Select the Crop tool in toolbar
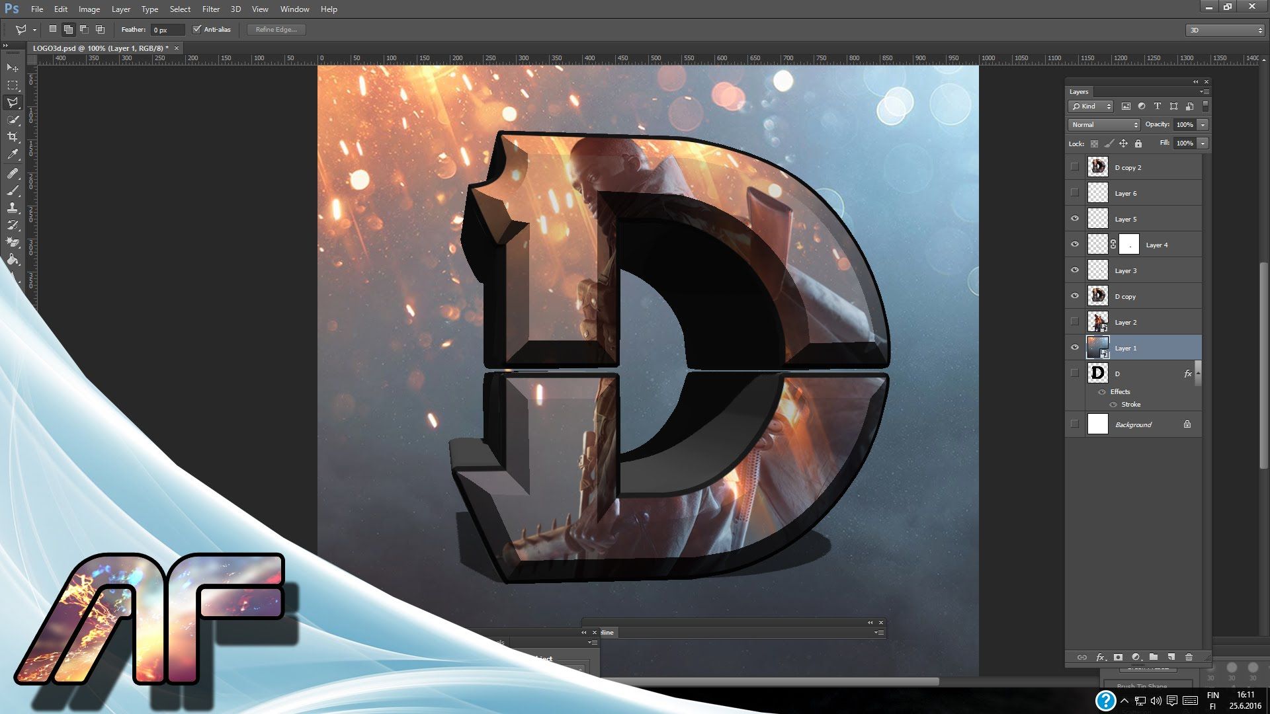This screenshot has height=714, width=1270. point(13,137)
